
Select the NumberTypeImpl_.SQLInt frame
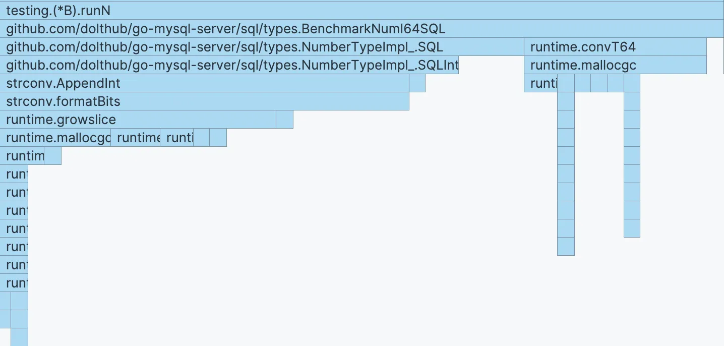(x=229, y=65)
